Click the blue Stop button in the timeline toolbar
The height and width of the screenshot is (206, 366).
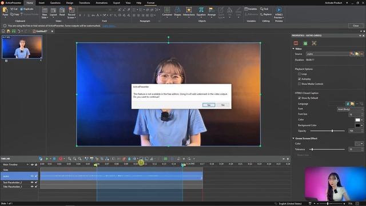click(54, 159)
